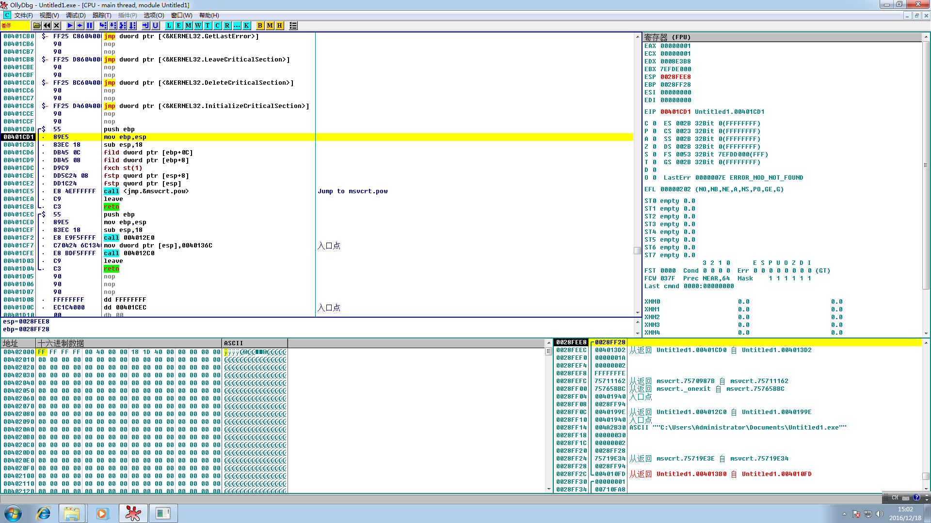Click disassembly scrollbar down arrow
The image size is (931, 523).
coord(637,313)
